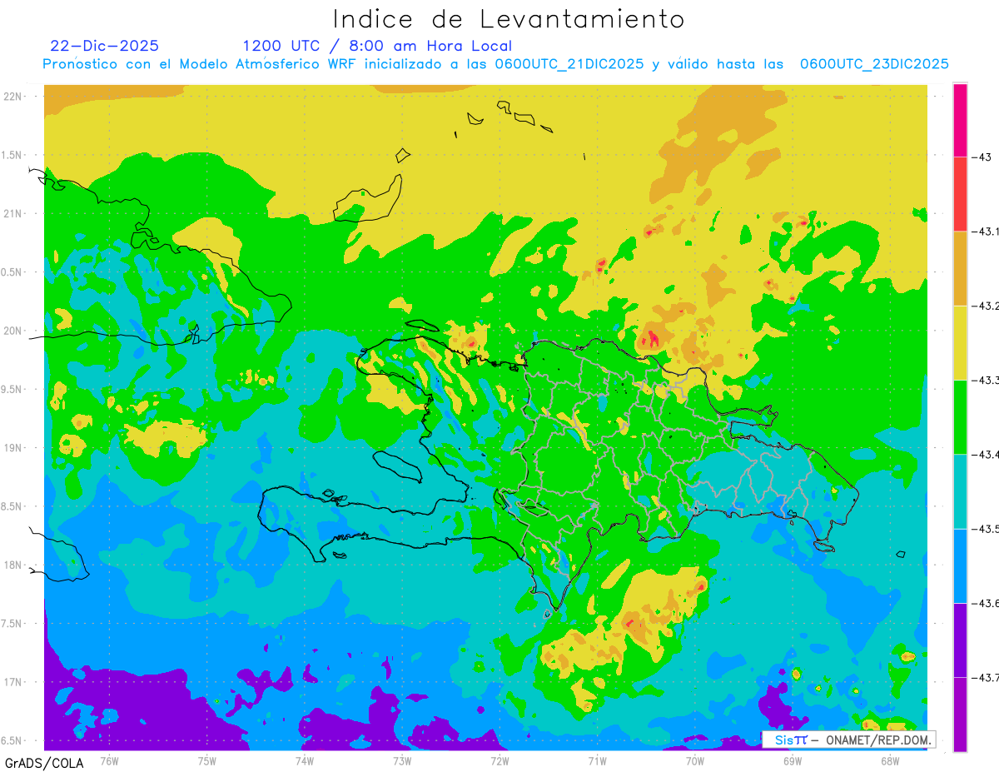Click the "Pronostico con el Modelo Atmosferico WRF" line
The width and height of the screenshot is (999, 772).
tap(495, 64)
